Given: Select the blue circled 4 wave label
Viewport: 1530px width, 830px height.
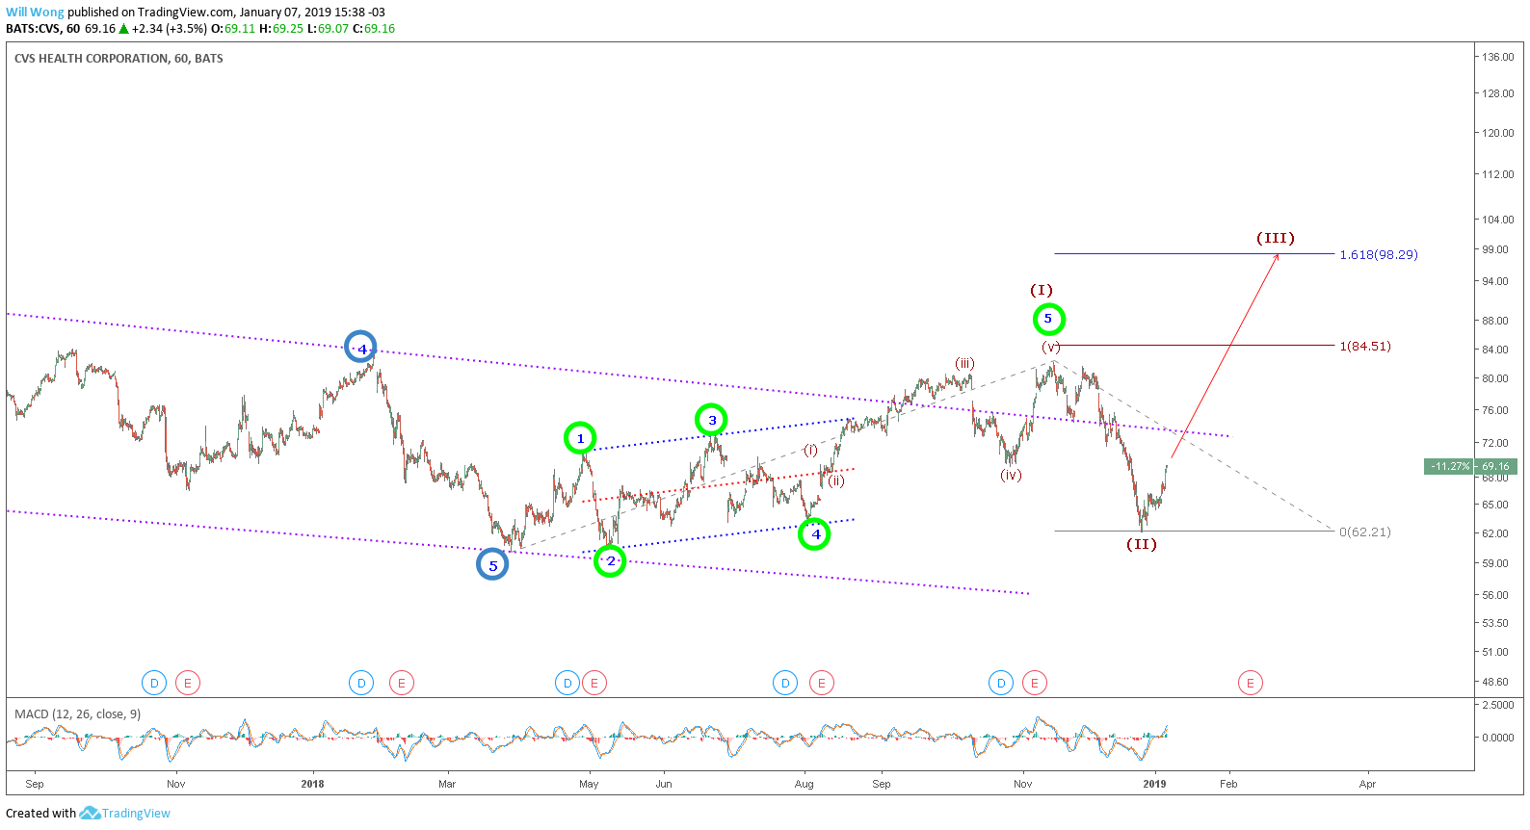Looking at the screenshot, I should click(361, 348).
